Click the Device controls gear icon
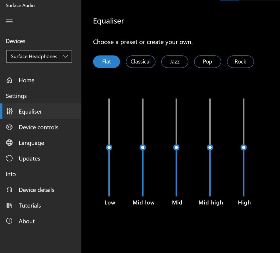The image size is (280, 253). click(x=9, y=127)
